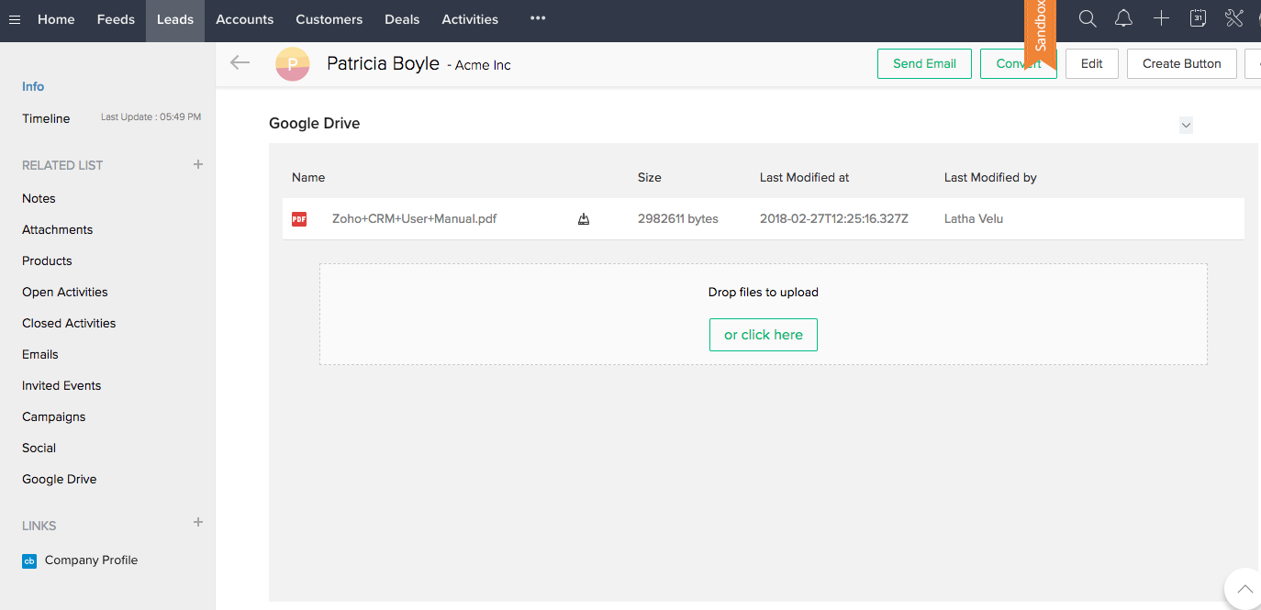
Task: Open the hamburger navigation menu
Action: [x=15, y=19]
